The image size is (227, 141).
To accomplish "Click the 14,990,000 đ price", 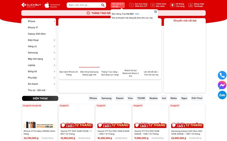I will pyautogui.click(x=68, y=138).
